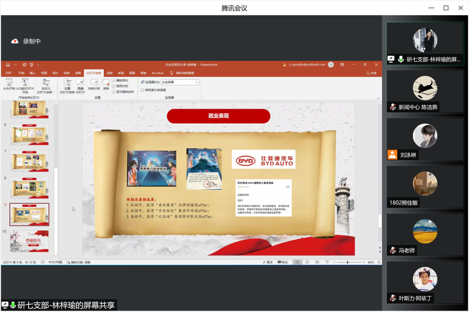Open the 文件 menu tab
Viewport: 469px width, 312px height.
[8, 73]
